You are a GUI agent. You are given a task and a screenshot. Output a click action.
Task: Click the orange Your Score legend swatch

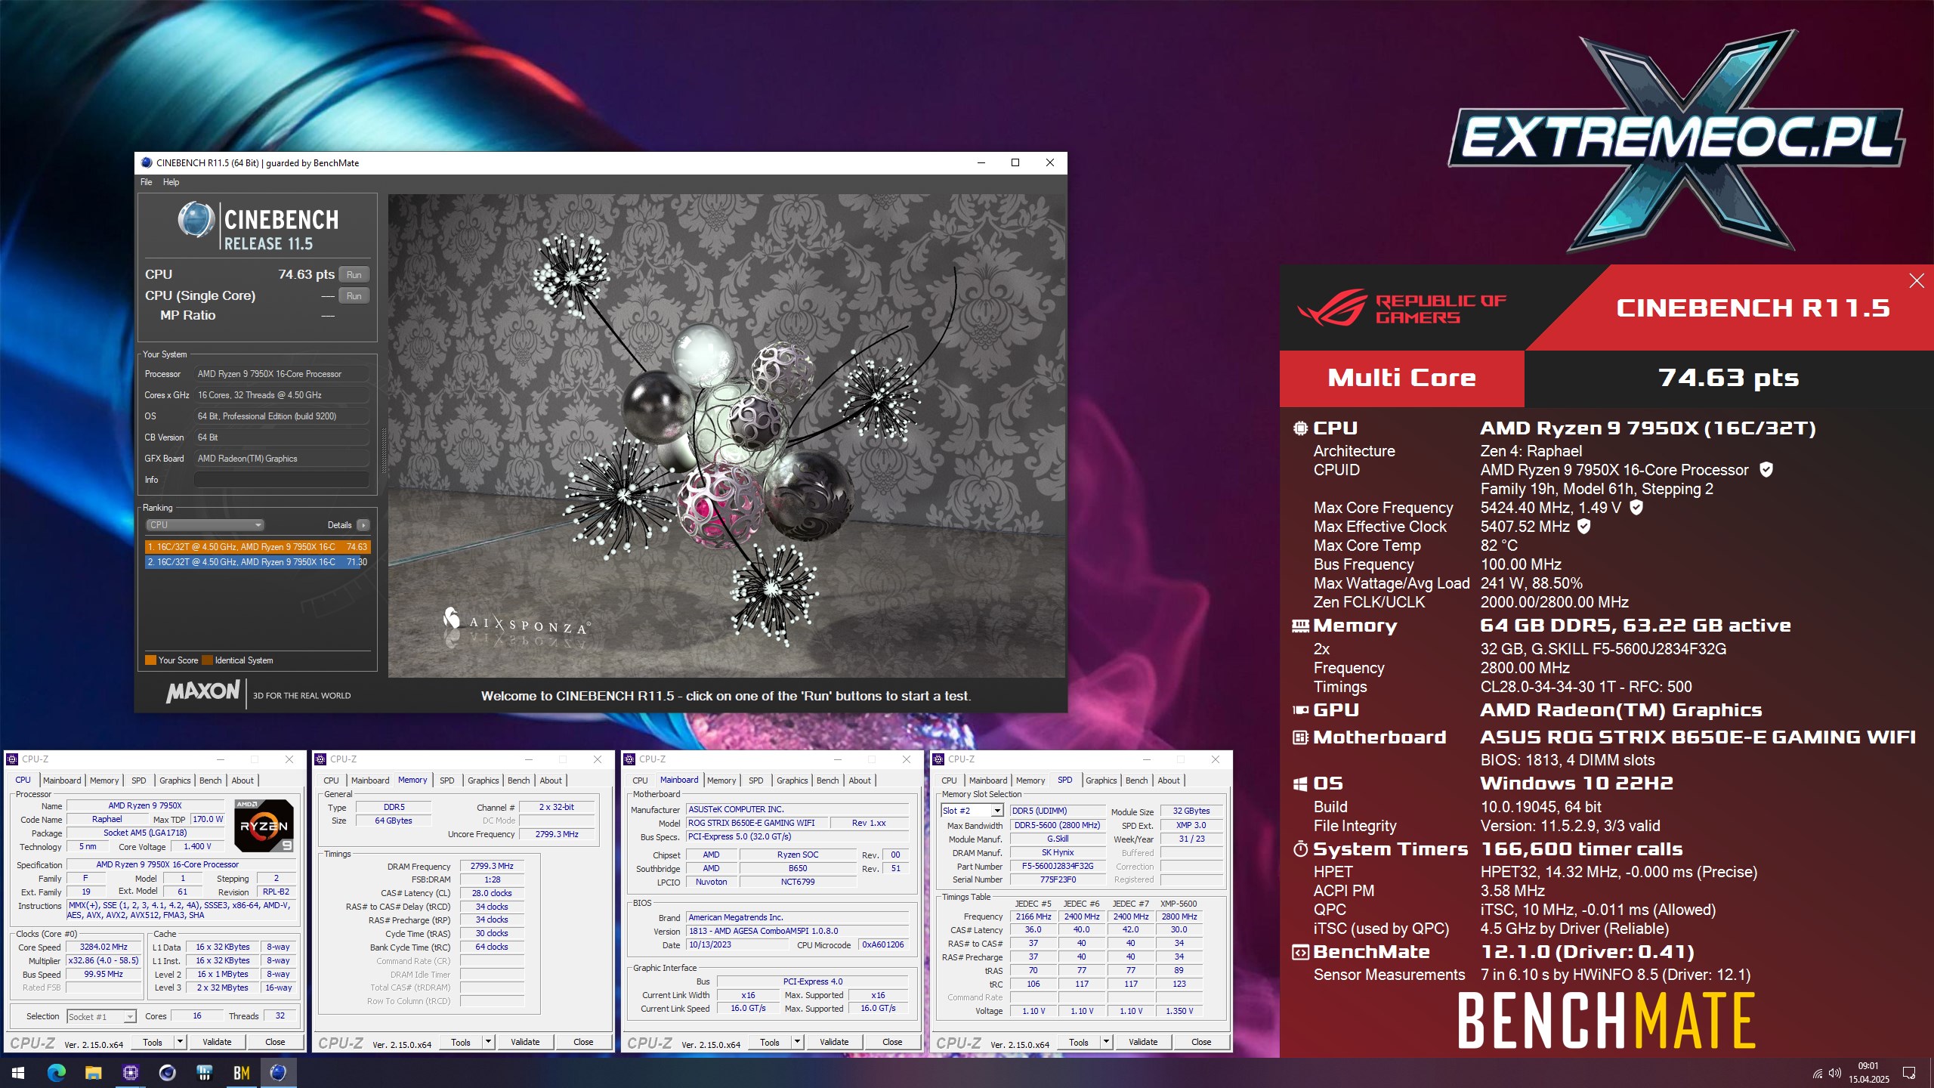click(x=150, y=660)
